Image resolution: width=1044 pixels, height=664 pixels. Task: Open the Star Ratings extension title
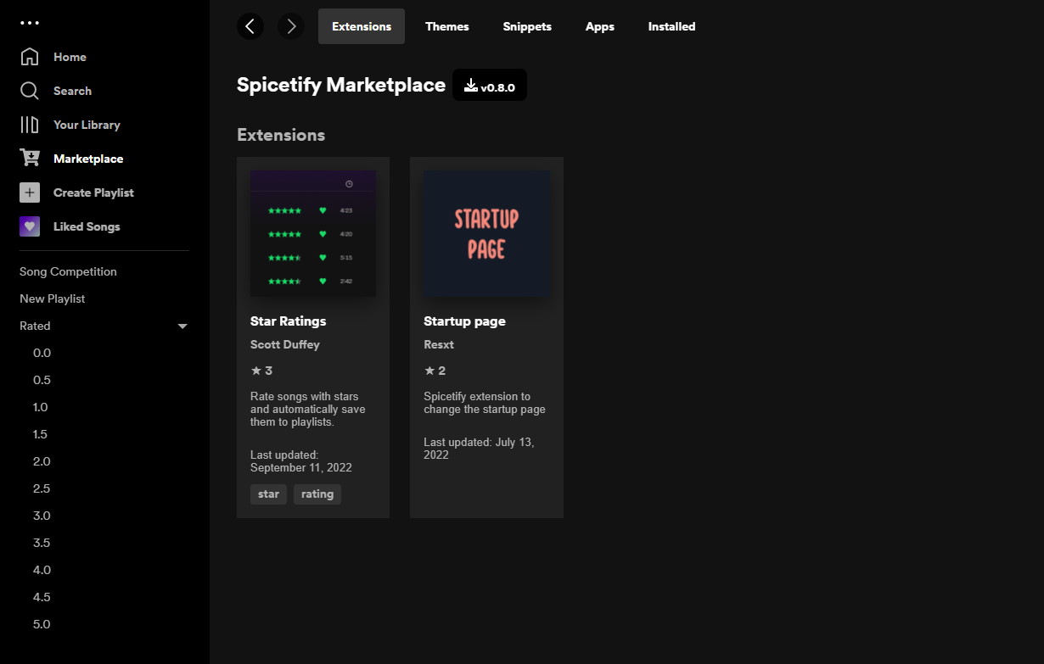click(x=289, y=321)
